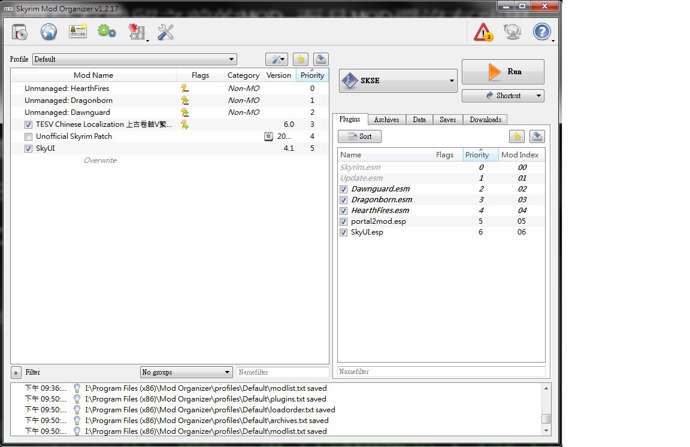Click the HearthFires conflict flag icon
The width and height of the screenshot is (690, 447).
185,89
